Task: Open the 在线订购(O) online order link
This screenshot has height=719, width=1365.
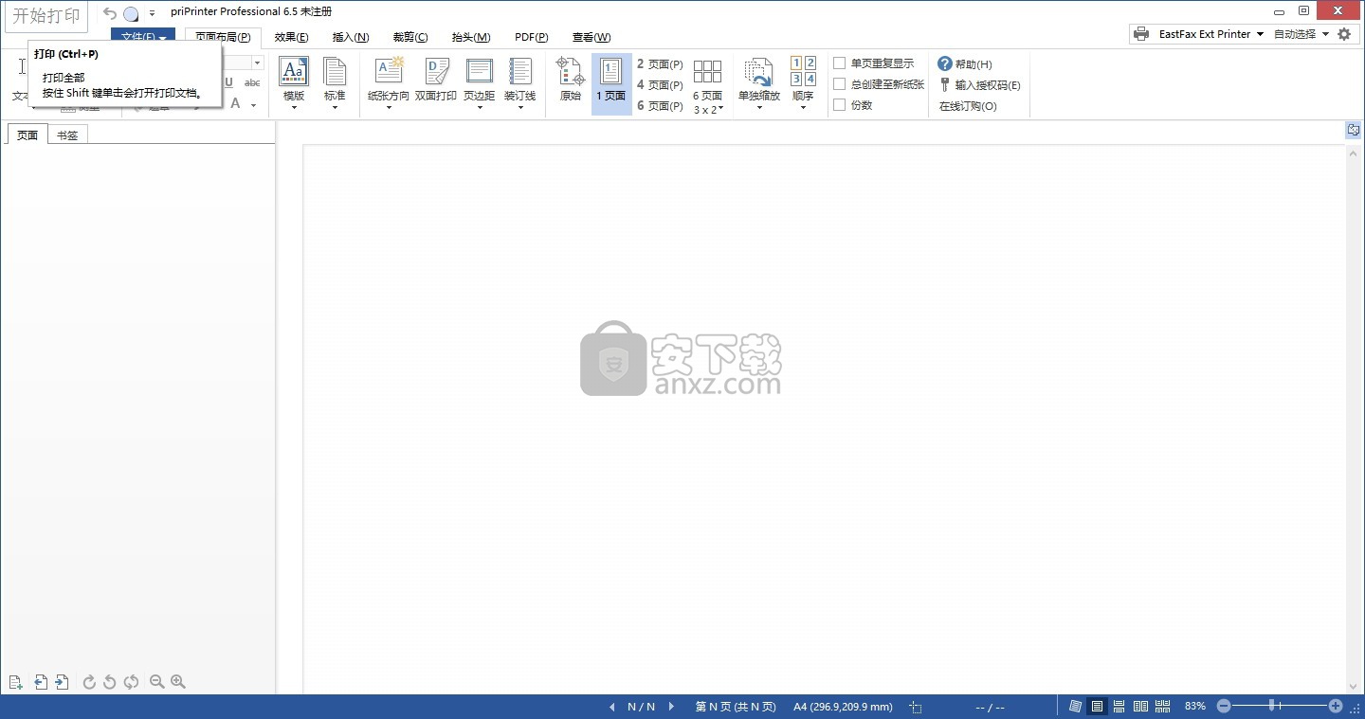Action: [968, 106]
